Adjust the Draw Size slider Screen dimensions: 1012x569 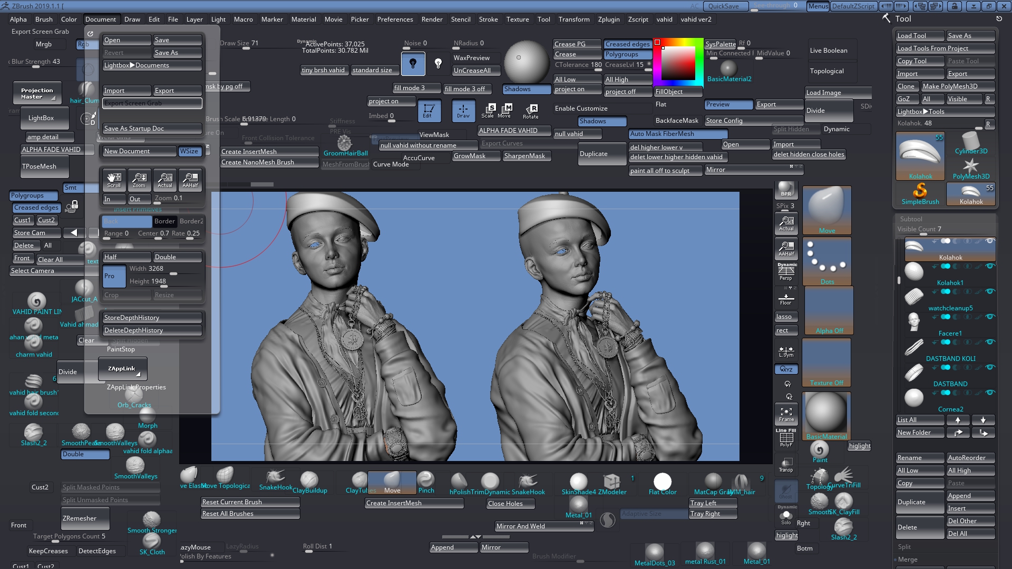(246, 44)
